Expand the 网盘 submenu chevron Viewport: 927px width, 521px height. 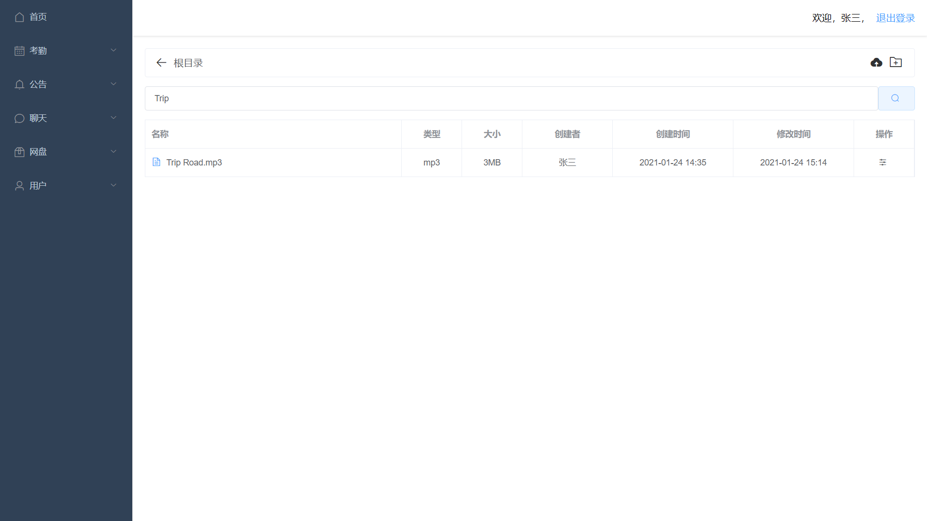pyautogui.click(x=113, y=151)
